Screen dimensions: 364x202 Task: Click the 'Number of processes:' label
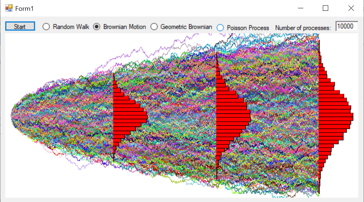point(303,28)
